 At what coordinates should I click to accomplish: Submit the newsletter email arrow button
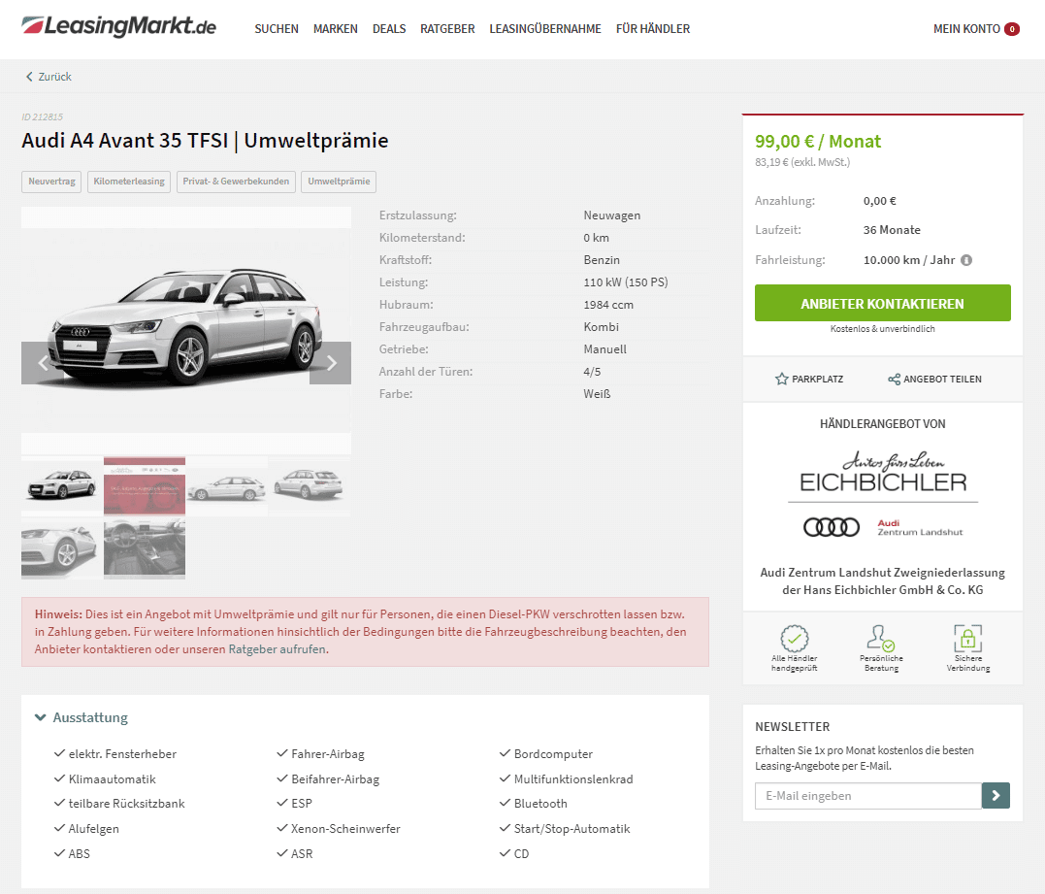click(996, 795)
